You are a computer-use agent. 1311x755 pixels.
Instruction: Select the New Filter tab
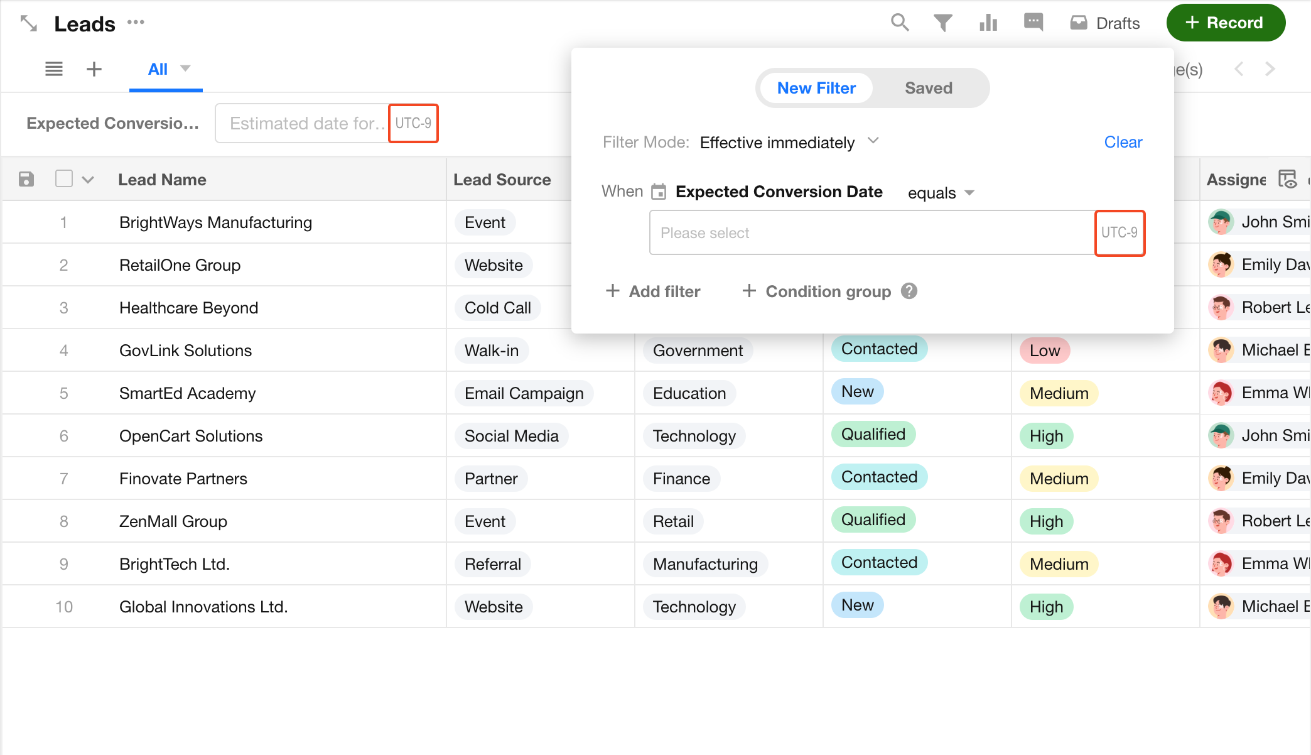[x=816, y=88]
